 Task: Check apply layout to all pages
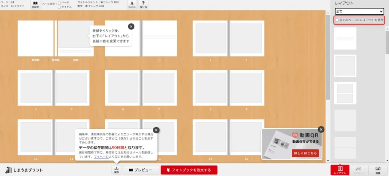pyautogui.click(x=337, y=20)
